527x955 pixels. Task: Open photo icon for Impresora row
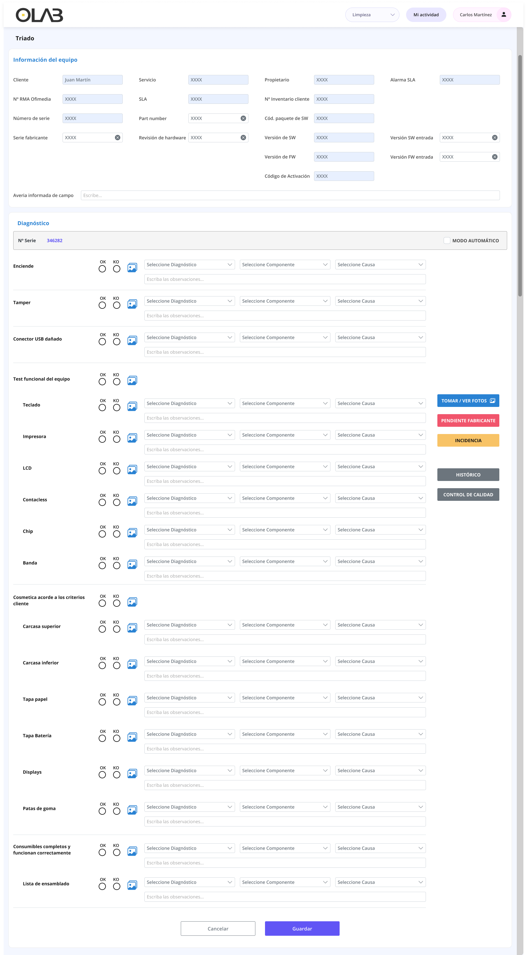click(132, 438)
